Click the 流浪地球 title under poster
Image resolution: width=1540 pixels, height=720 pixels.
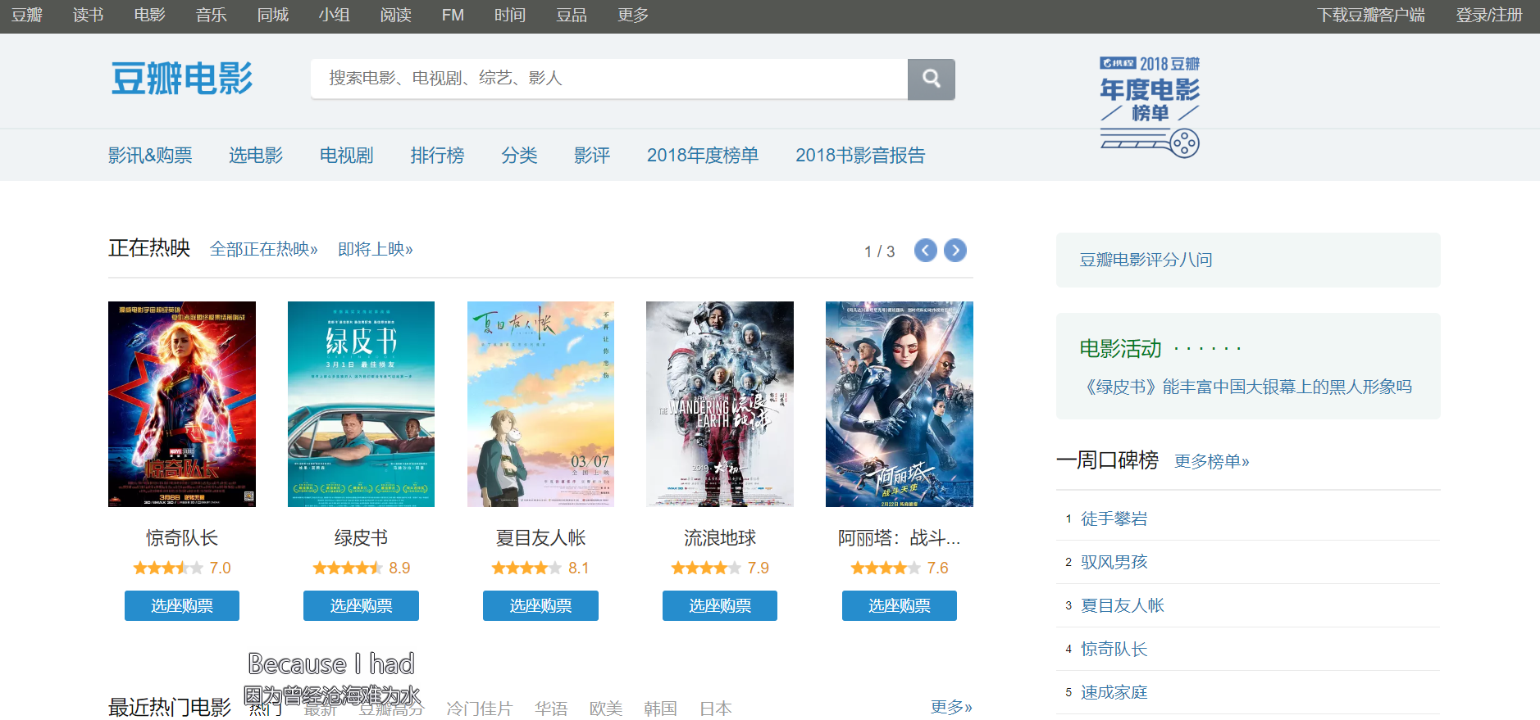point(720,537)
